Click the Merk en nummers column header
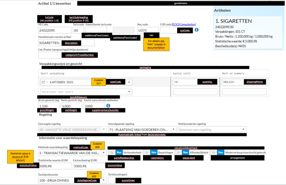 point(233,74)
